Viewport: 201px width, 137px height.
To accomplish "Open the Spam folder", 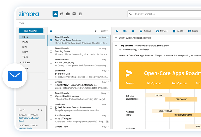I will pyautogui.click(x=25, y=52).
